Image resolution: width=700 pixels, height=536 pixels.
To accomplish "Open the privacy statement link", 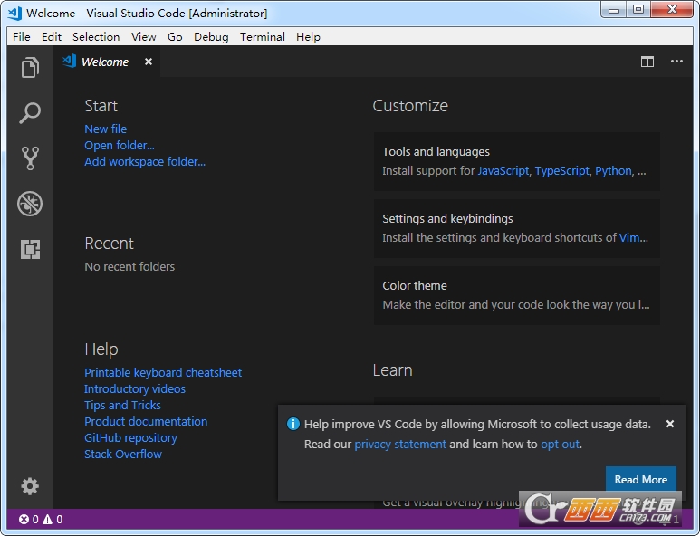I will [x=400, y=444].
